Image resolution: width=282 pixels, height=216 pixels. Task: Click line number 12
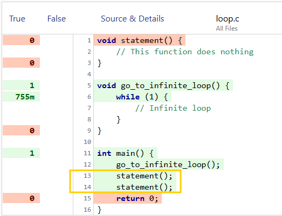tap(87, 164)
